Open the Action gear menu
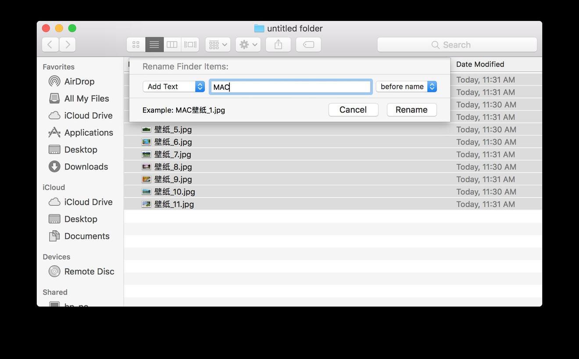 (247, 44)
